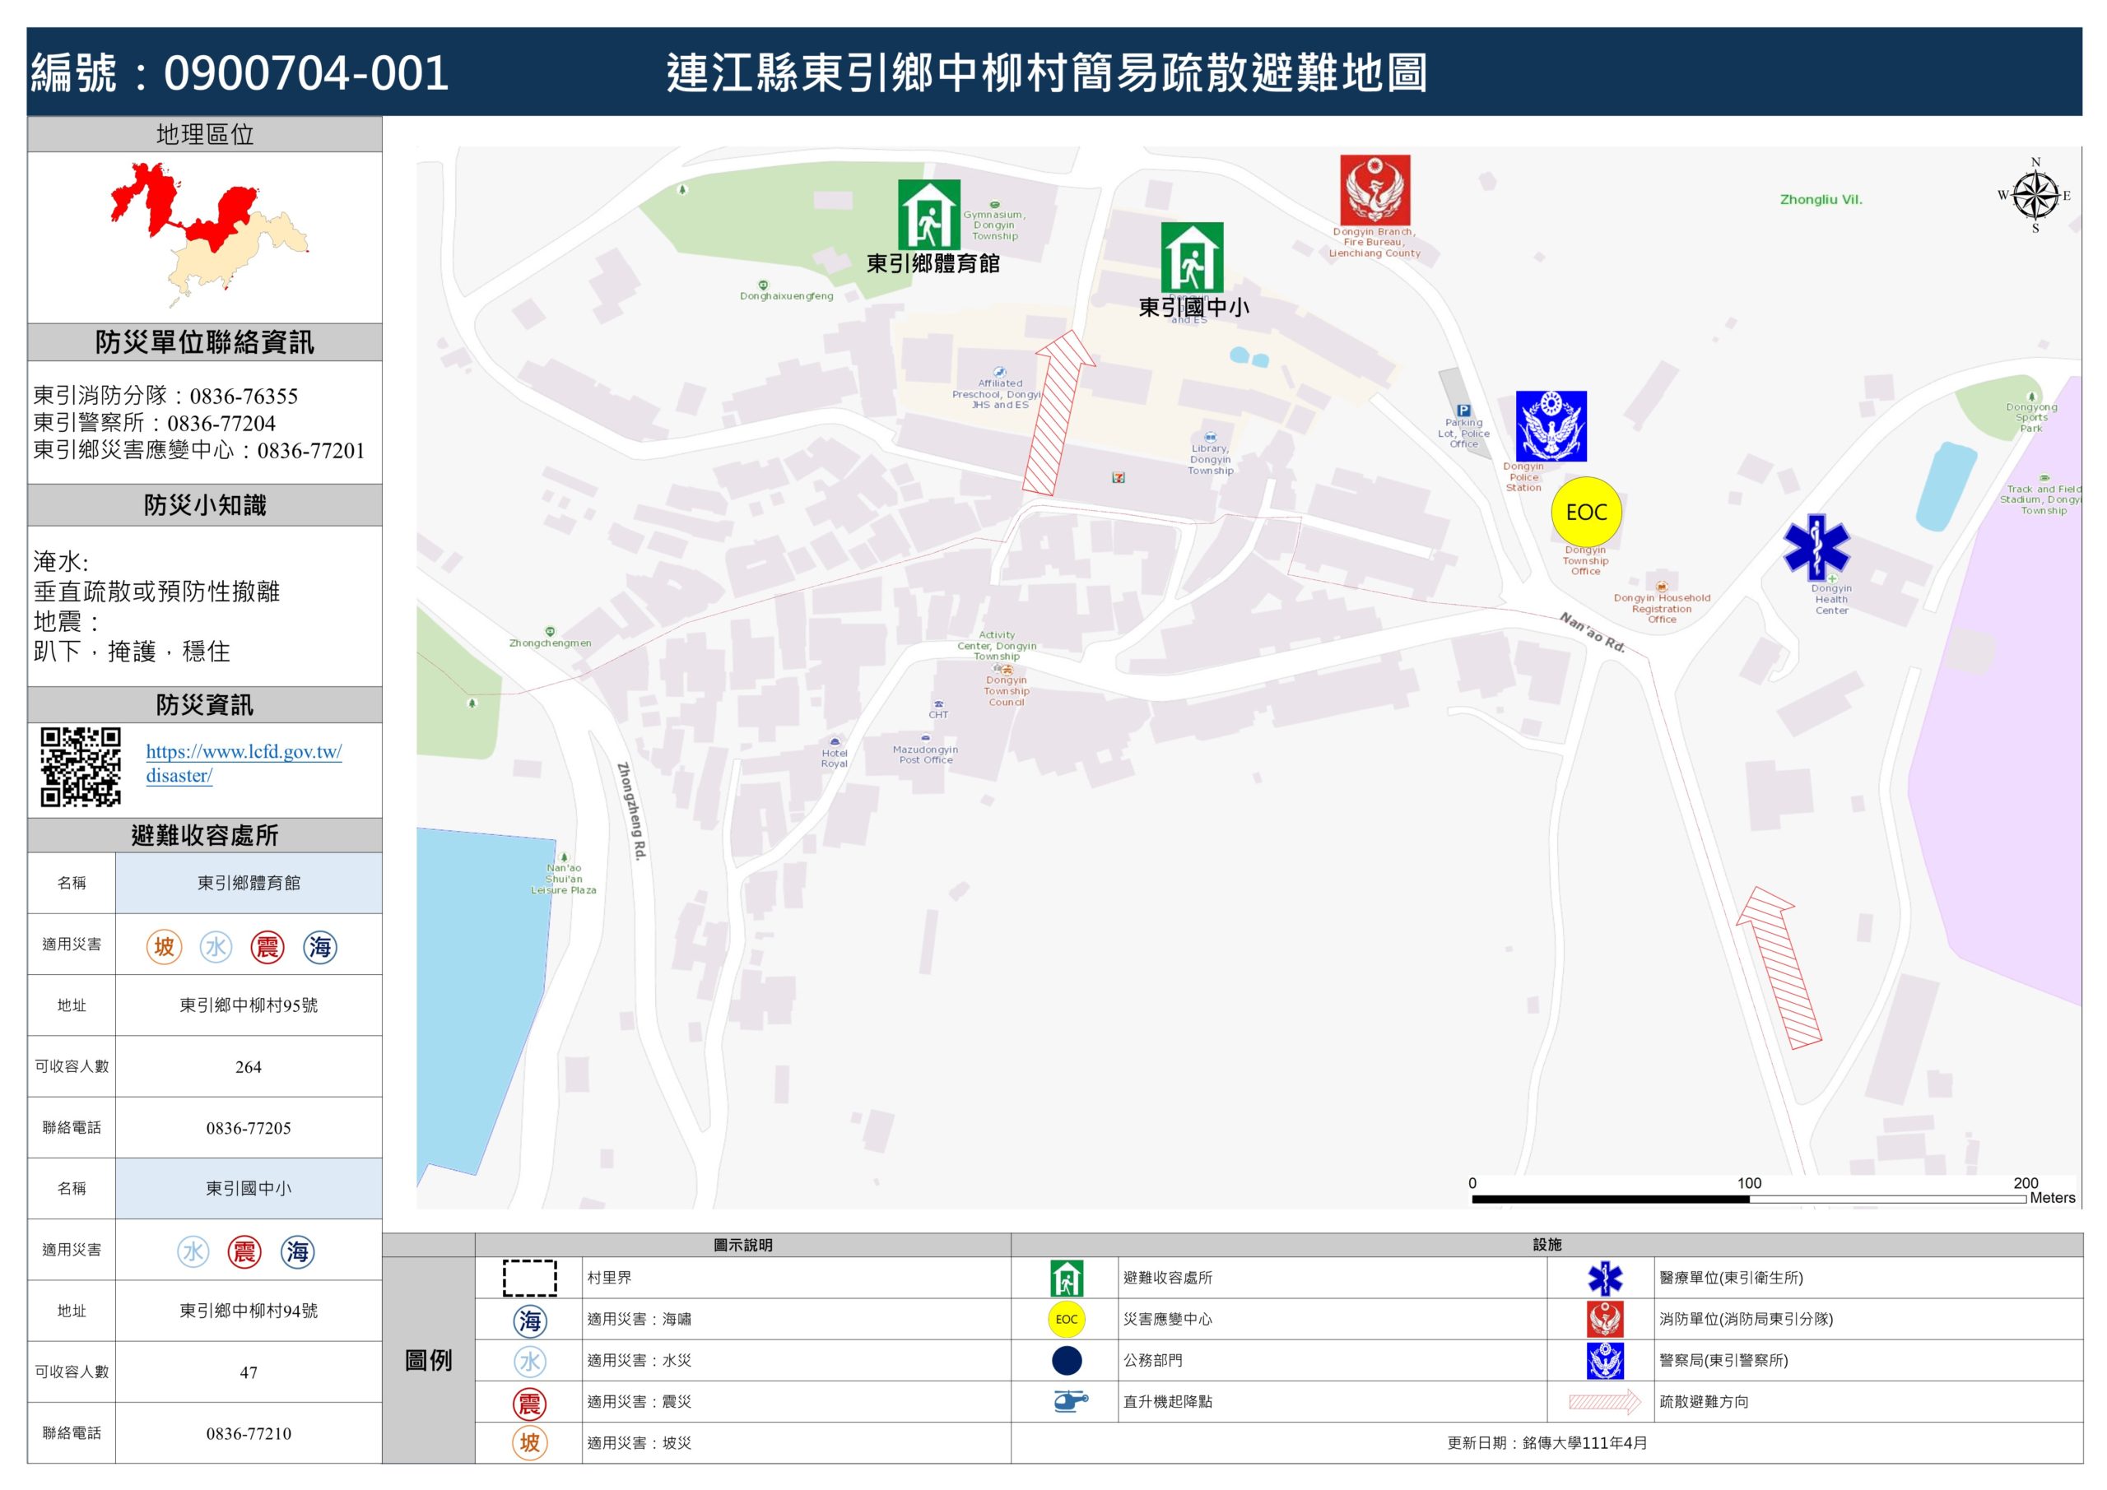Viewport: 2107px width, 1490px height.
Task: Click the dark blue 公務部門 circle in the legend
Action: (1067, 1360)
